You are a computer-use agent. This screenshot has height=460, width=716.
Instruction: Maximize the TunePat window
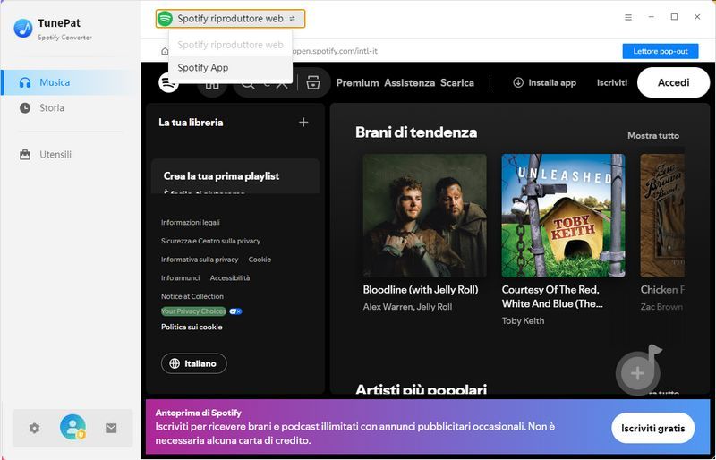click(x=674, y=17)
